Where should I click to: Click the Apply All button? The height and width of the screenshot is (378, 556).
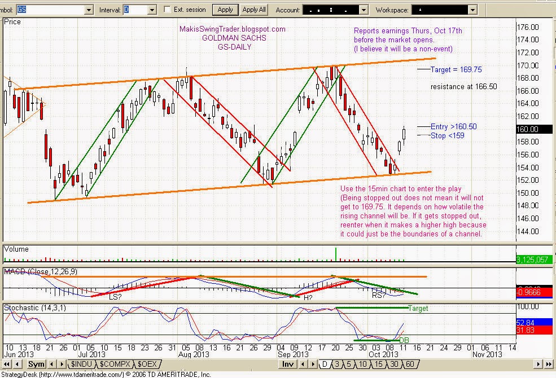tap(253, 10)
